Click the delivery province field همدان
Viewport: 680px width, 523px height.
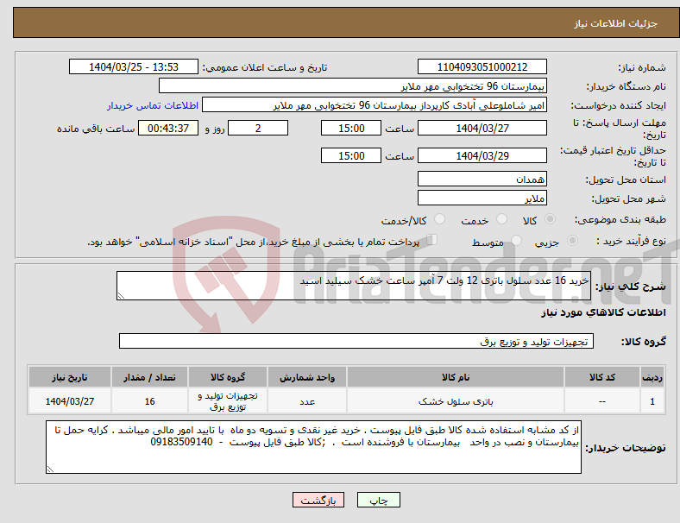(482, 180)
